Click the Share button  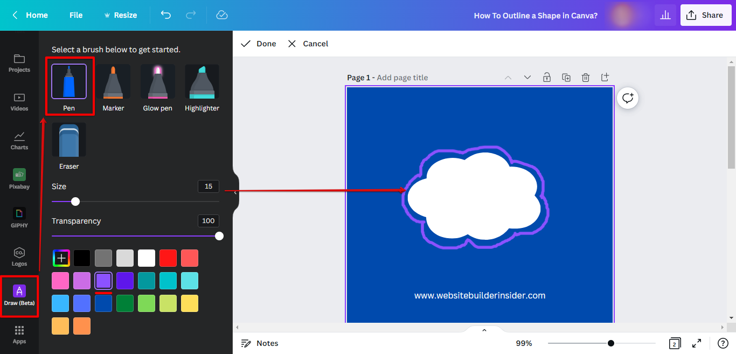click(705, 15)
